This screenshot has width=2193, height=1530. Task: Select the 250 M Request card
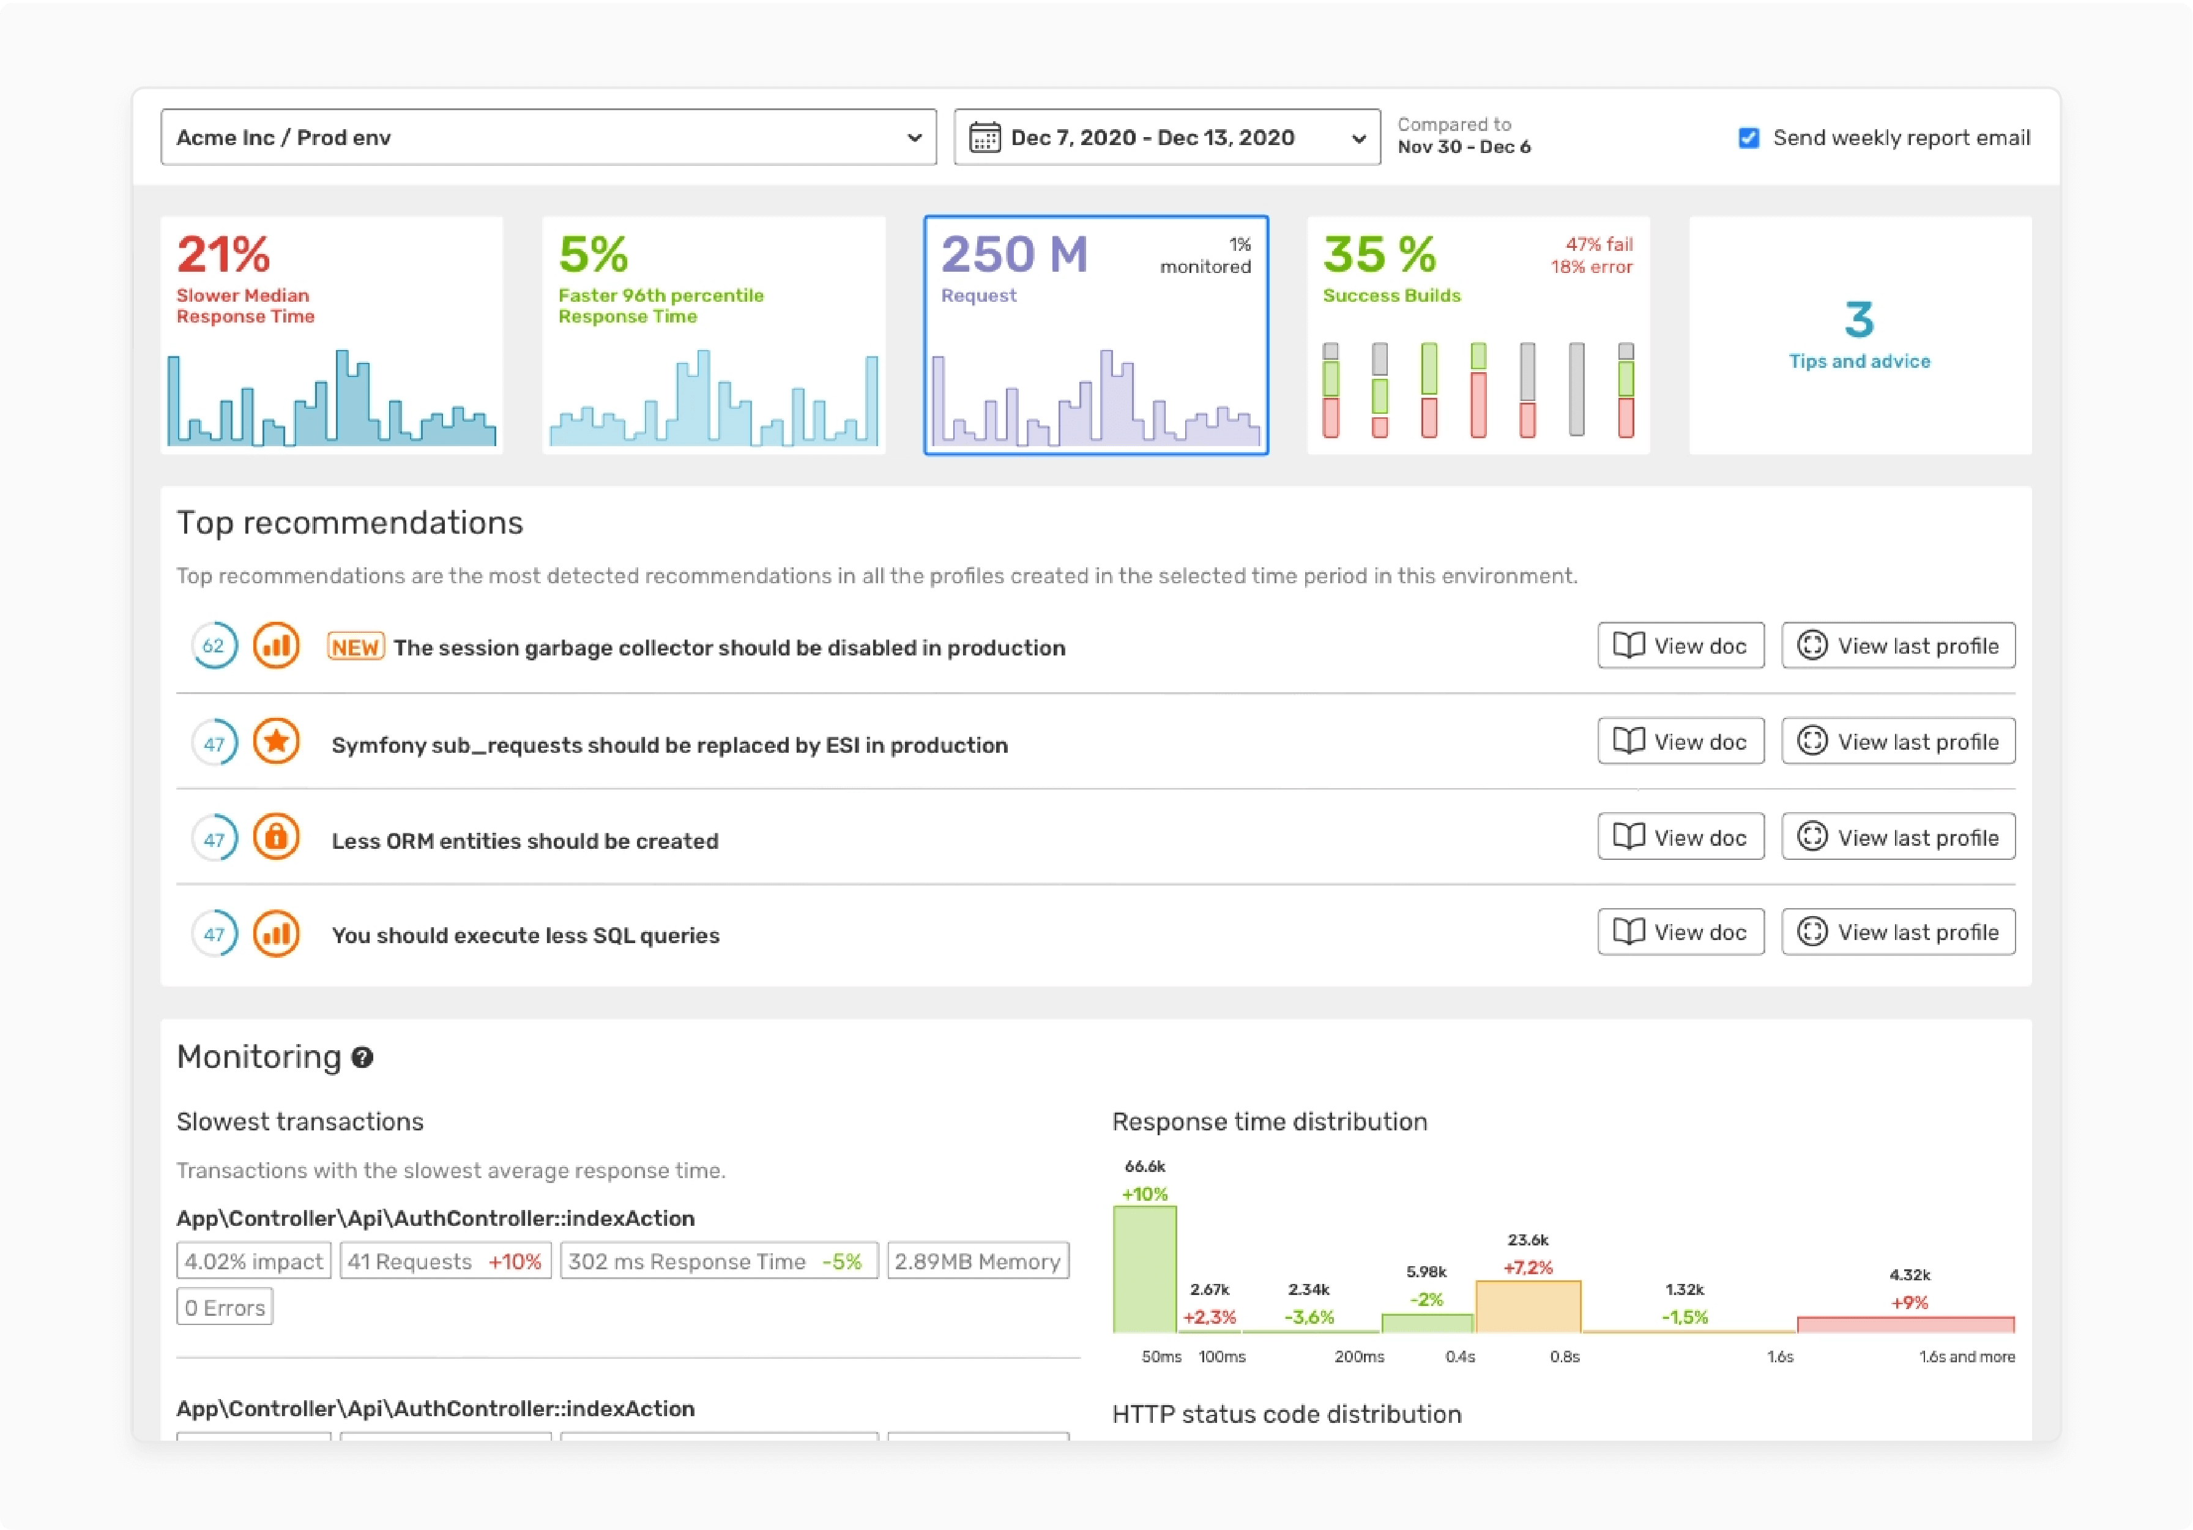(1095, 335)
